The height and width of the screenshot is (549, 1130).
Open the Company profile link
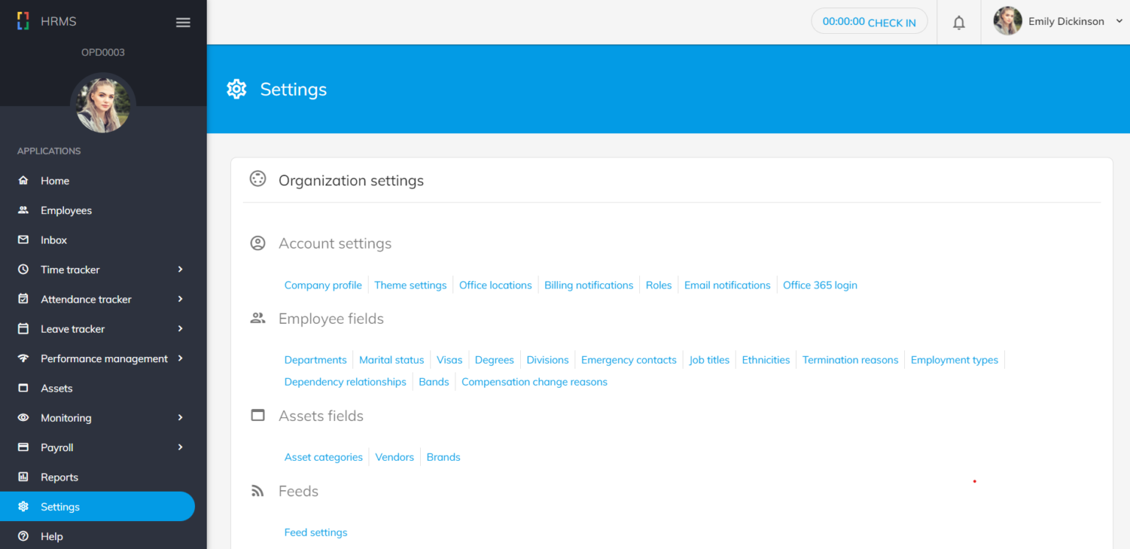click(323, 286)
